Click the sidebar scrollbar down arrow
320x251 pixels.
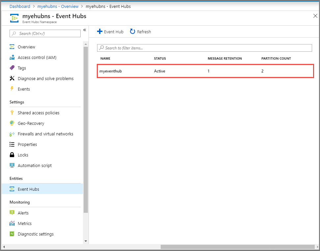(x=86, y=241)
